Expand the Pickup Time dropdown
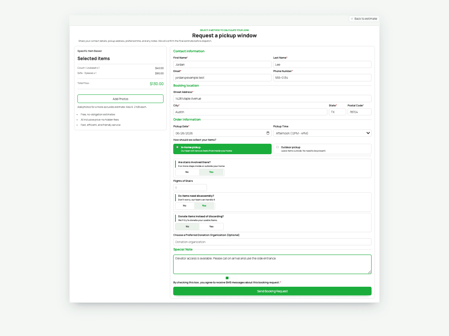 (322, 133)
